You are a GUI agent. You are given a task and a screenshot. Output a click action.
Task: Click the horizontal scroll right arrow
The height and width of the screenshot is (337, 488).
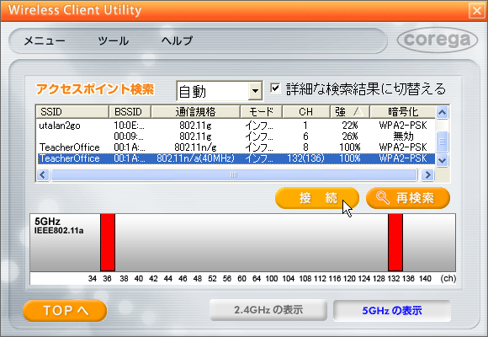(x=427, y=175)
